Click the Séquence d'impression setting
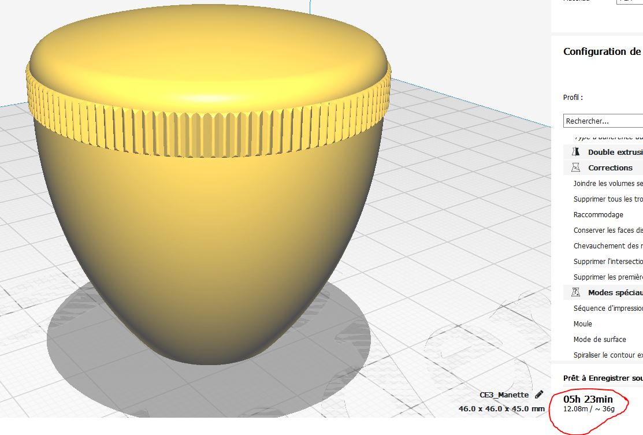The image size is (643, 435). (608, 308)
